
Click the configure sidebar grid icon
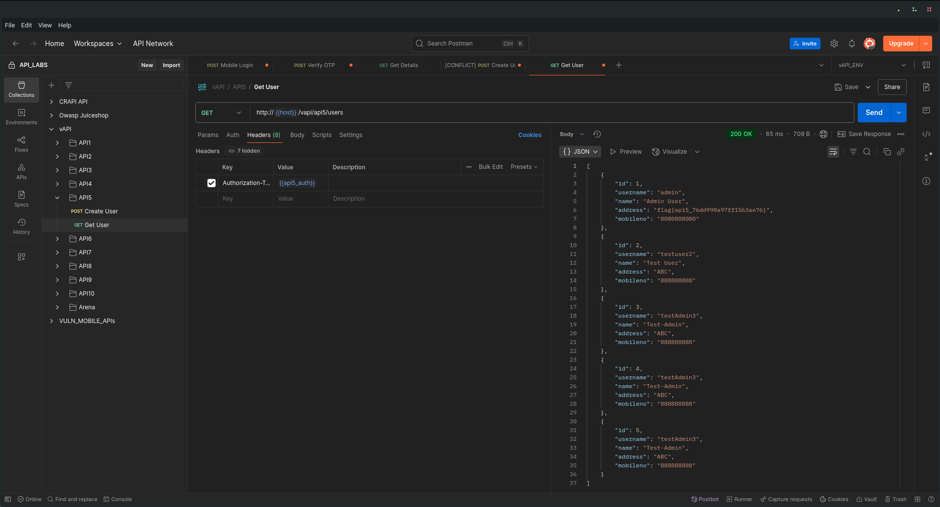[22, 257]
